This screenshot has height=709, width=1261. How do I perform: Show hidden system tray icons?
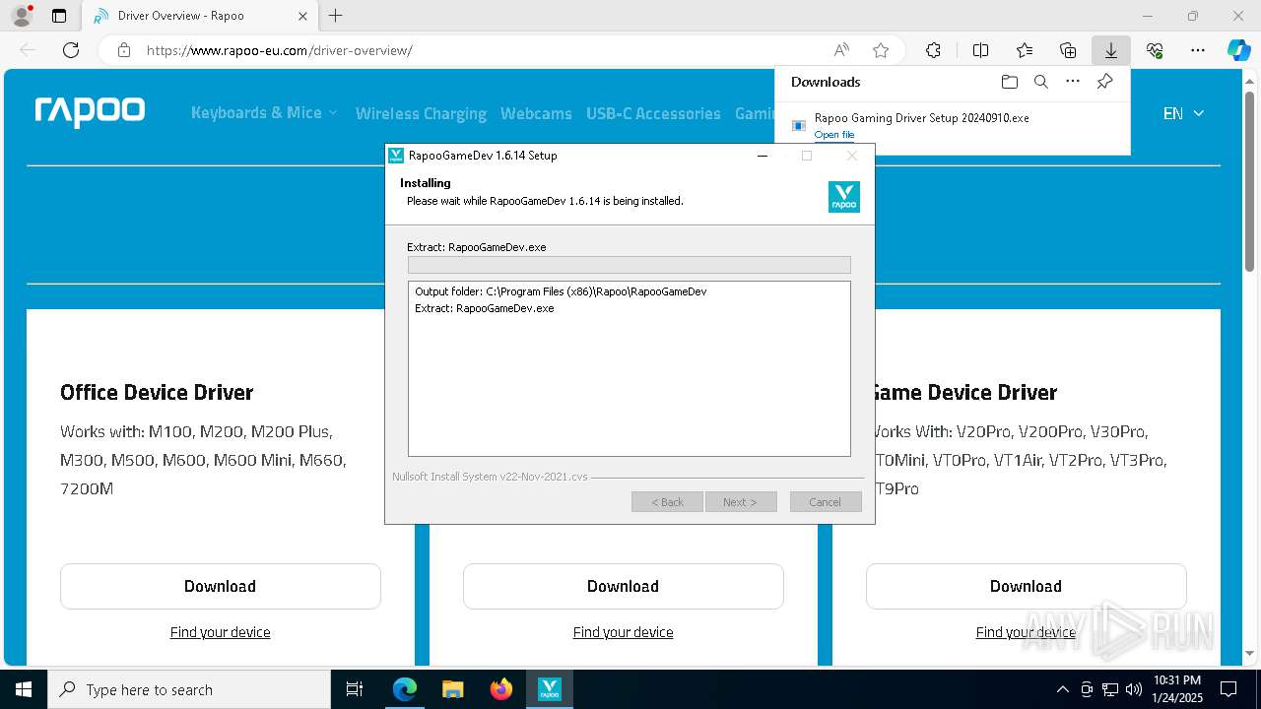pos(1062,689)
